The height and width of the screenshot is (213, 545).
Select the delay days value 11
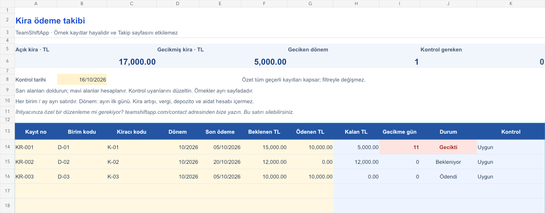pyautogui.click(x=400, y=147)
